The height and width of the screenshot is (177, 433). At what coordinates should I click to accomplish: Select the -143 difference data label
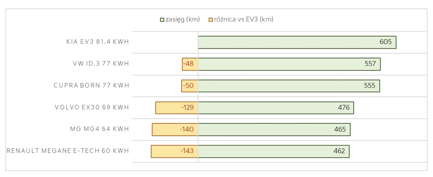pyautogui.click(x=187, y=151)
